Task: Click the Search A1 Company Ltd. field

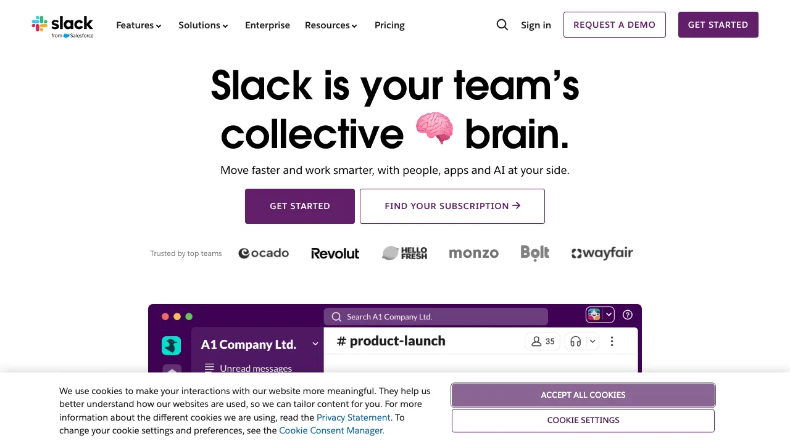Action: click(436, 316)
